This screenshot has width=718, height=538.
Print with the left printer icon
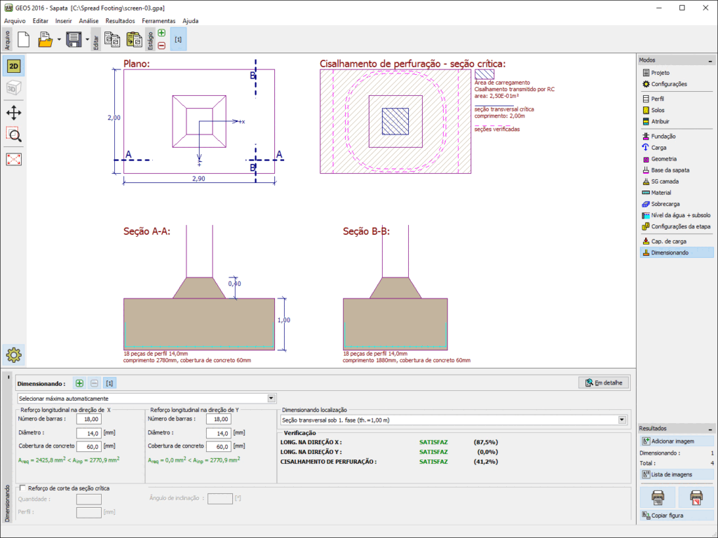(658, 497)
